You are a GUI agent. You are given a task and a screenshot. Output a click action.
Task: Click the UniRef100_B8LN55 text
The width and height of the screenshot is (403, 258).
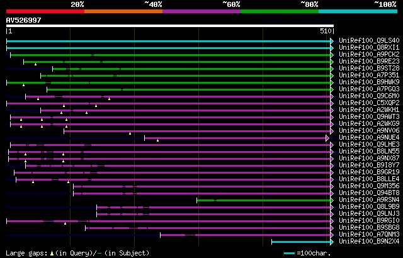(369, 152)
